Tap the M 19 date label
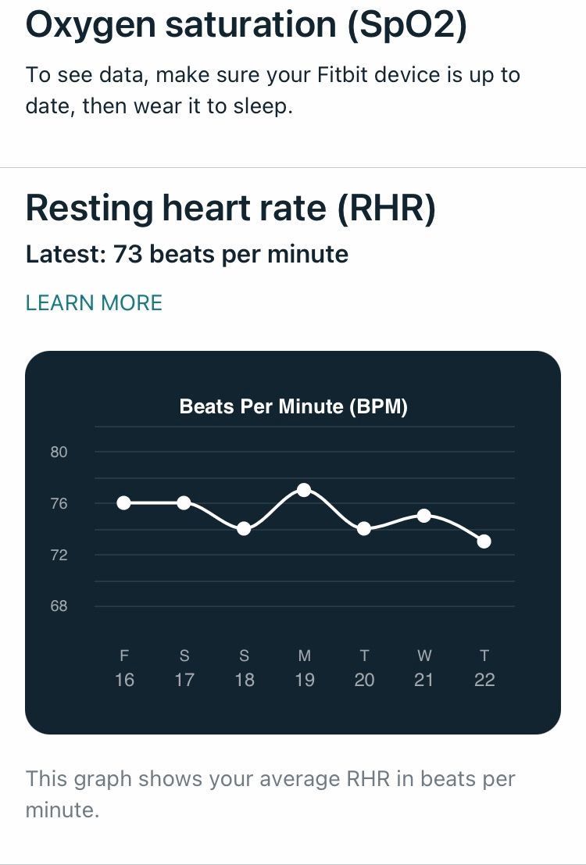The image size is (586, 865). [305, 669]
